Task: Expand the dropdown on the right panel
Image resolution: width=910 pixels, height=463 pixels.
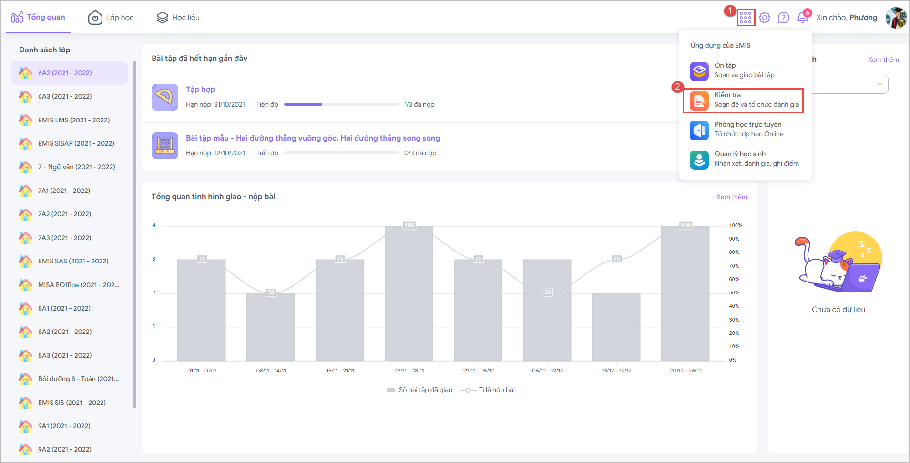Action: [x=879, y=84]
